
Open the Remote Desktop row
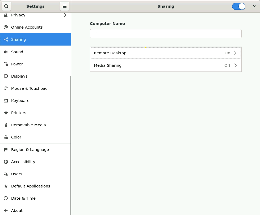160,53
